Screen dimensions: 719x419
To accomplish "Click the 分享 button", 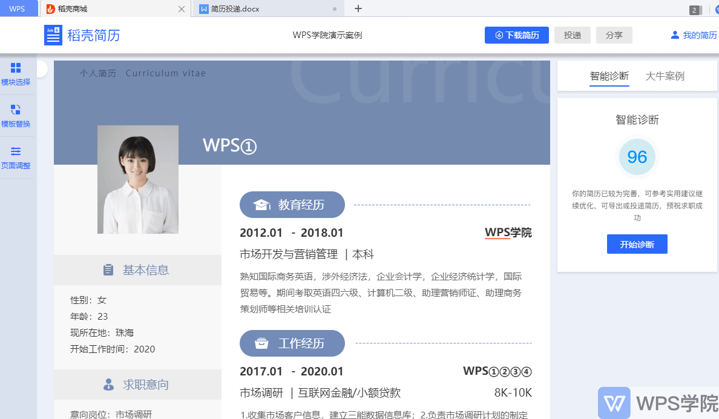I will click(x=614, y=35).
